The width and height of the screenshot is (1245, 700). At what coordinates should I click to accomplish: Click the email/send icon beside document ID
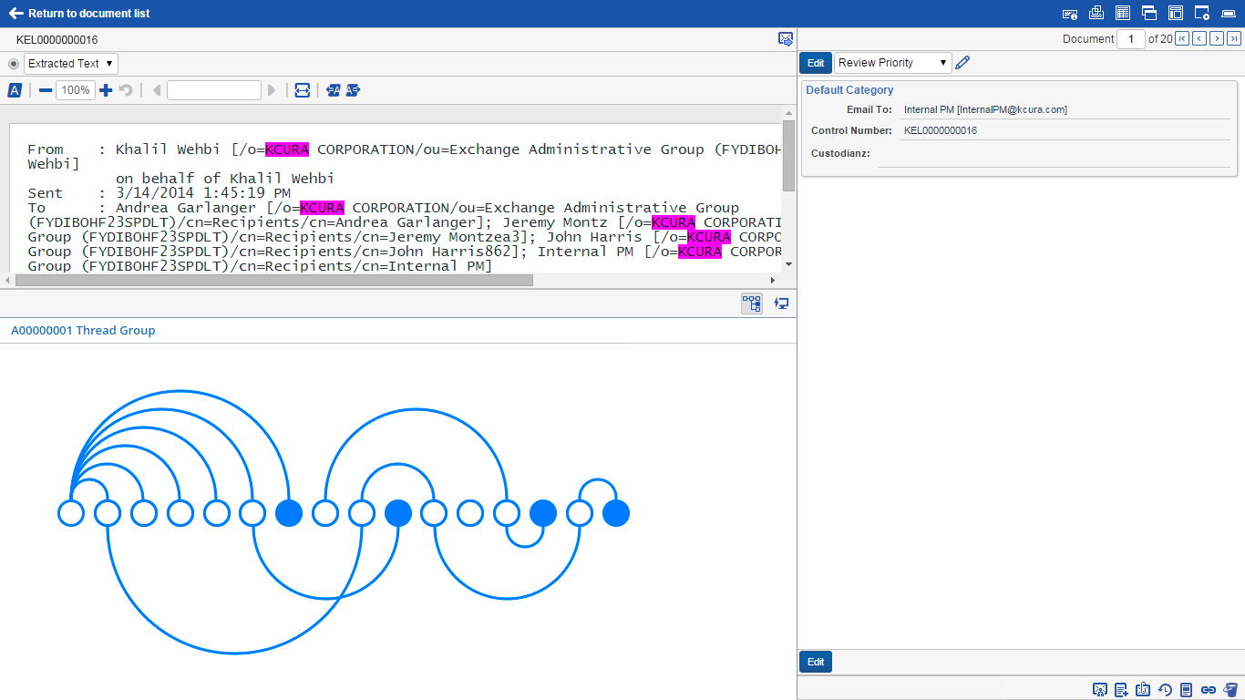786,38
